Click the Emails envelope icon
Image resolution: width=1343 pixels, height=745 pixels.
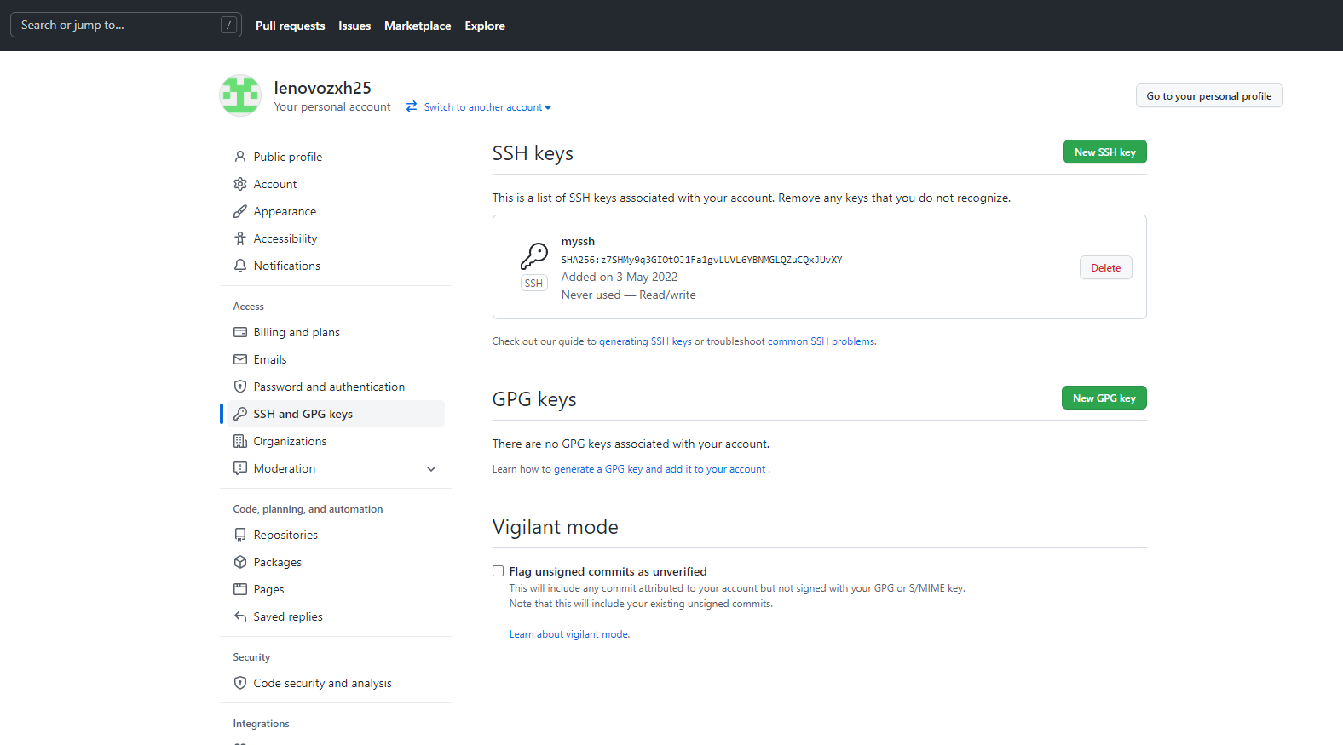pos(240,359)
